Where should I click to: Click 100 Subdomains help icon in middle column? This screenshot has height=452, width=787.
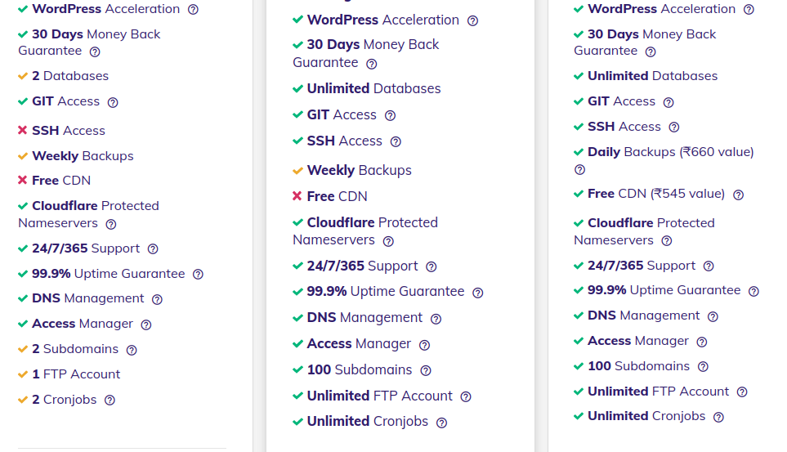425,371
